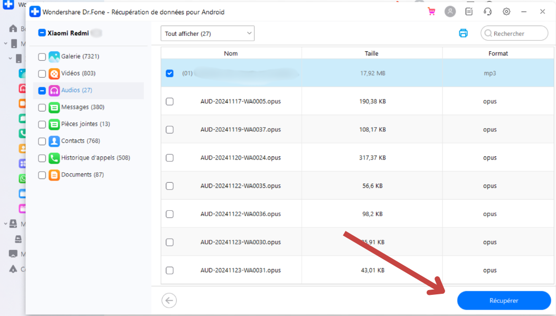
Task: Click the Contacts person icon
Action: tap(54, 141)
